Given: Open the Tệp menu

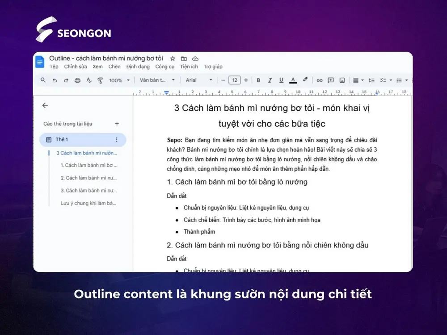Looking at the screenshot, I should 54,67.
